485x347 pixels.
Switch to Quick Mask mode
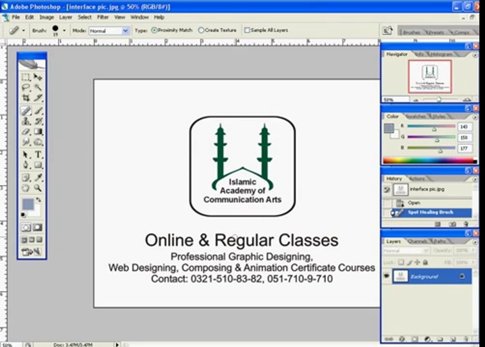click(x=38, y=227)
